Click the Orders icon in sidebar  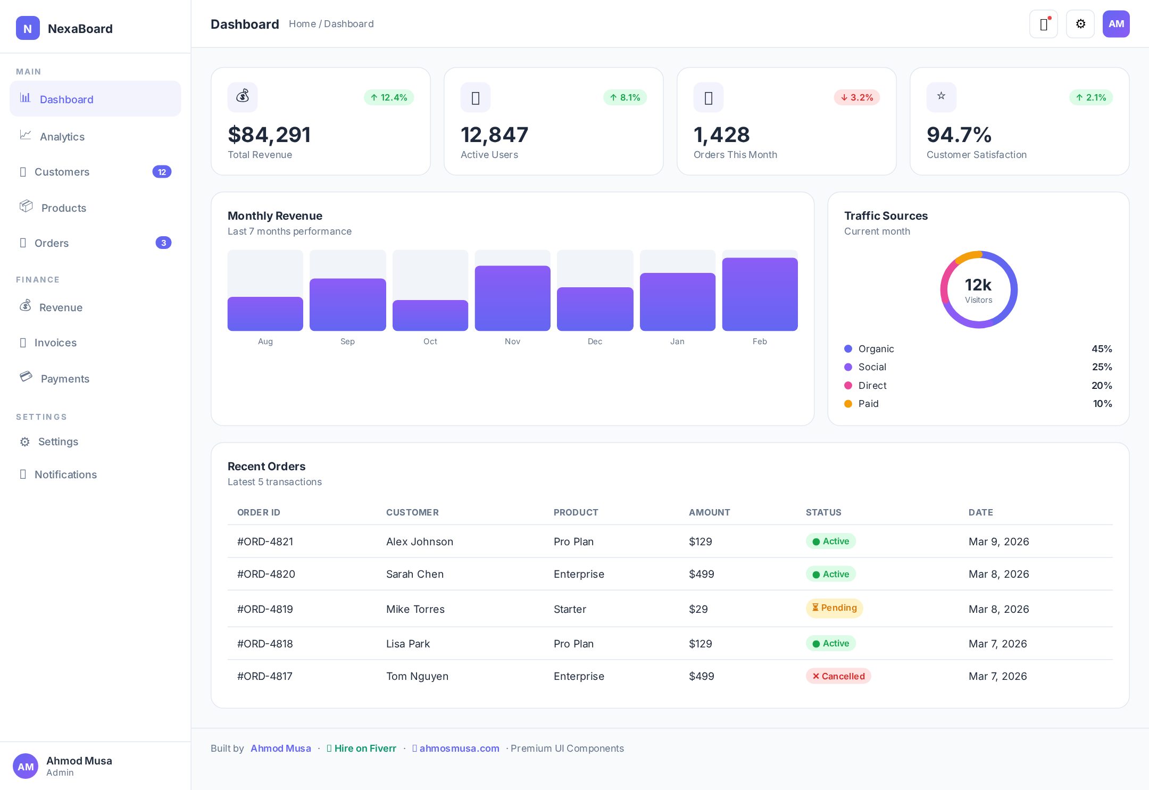pos(23,243)
